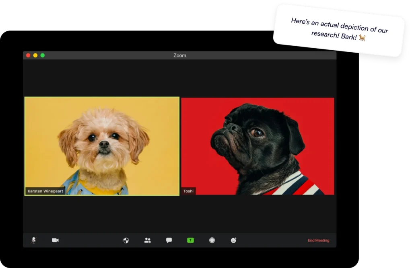
Task: Click the Toshi name label
Action: click(188, 191)
